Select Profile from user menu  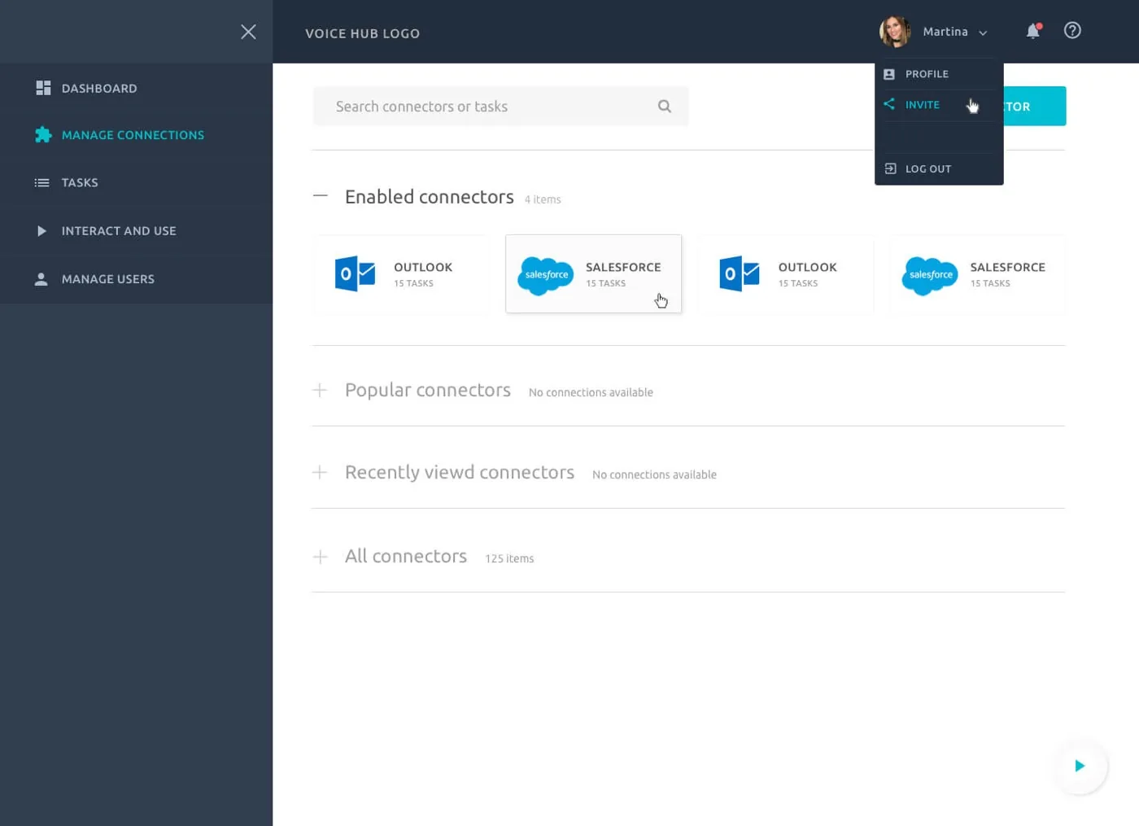[939, 74]
